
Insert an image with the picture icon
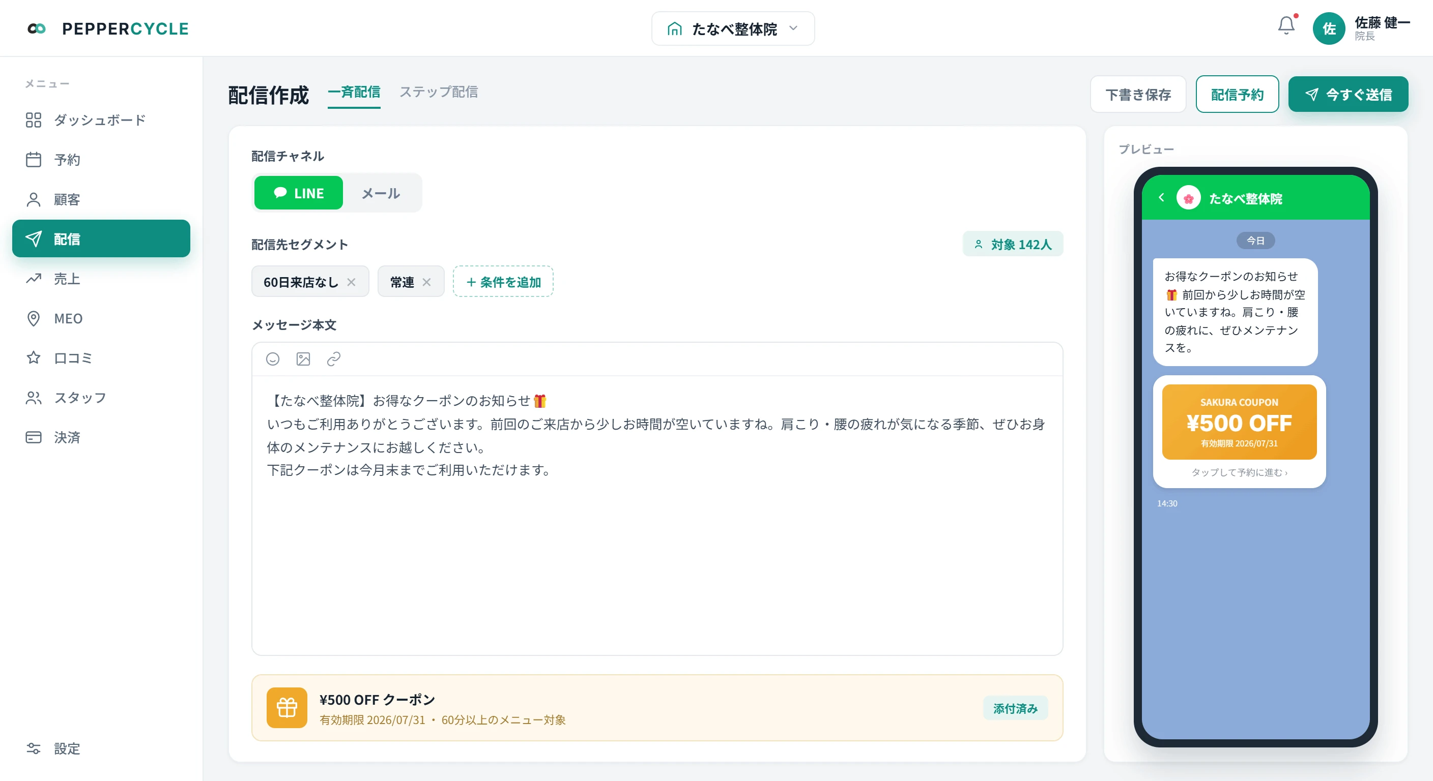pos(303,359)
